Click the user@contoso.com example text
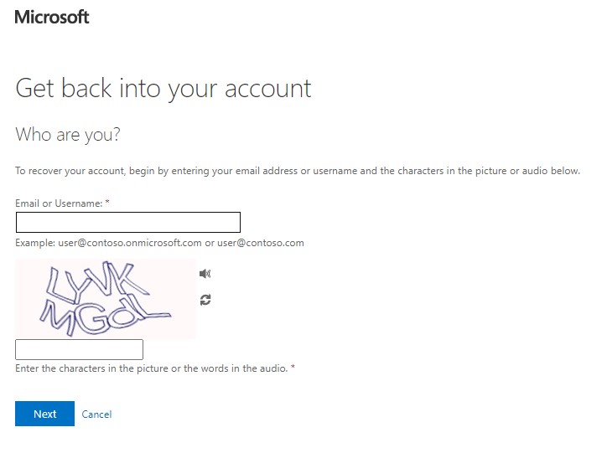Image resolution: width=602 pixels, height=453 pixels. (260, 243)
